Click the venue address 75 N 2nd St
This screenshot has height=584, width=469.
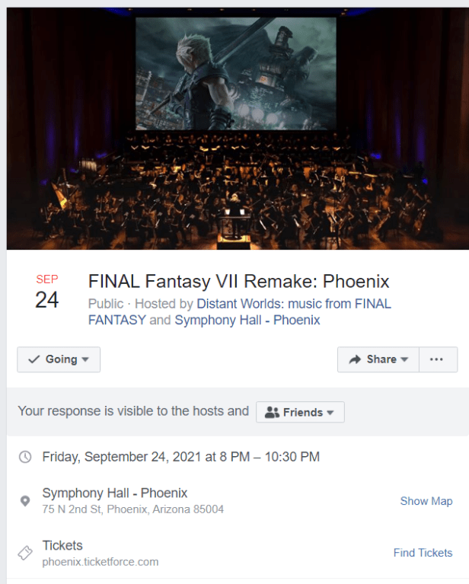(132, 509)
